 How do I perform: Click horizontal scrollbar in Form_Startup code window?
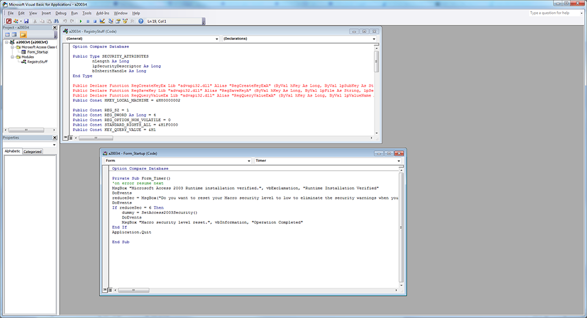tap(256, 290)
